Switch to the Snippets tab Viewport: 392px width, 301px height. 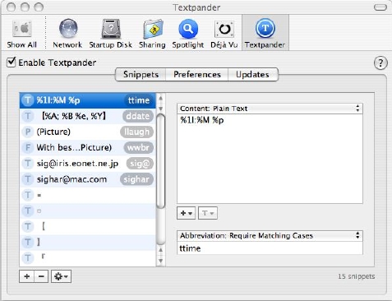pos(141,75)
